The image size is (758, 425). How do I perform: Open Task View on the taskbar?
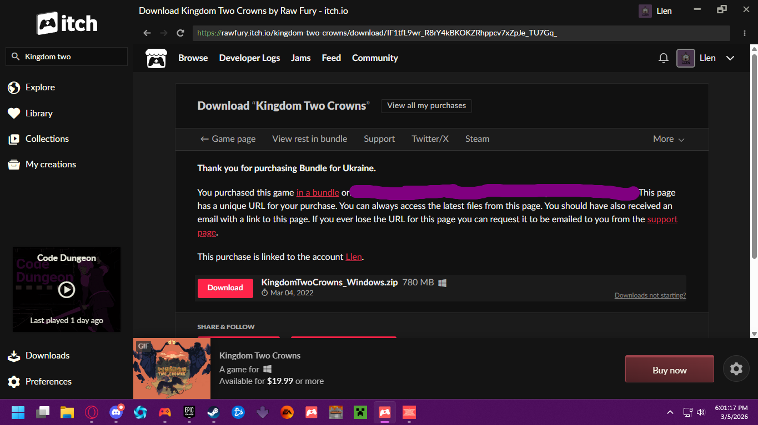(x=43, y=412)
